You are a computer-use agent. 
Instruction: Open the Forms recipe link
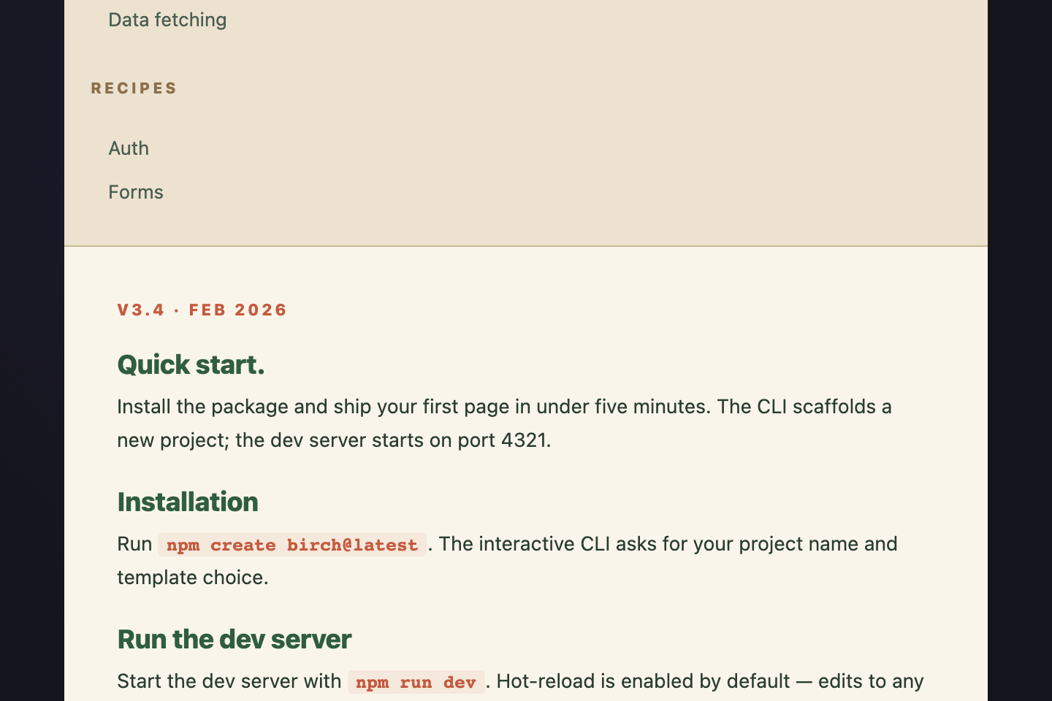[x=136, y=192]
